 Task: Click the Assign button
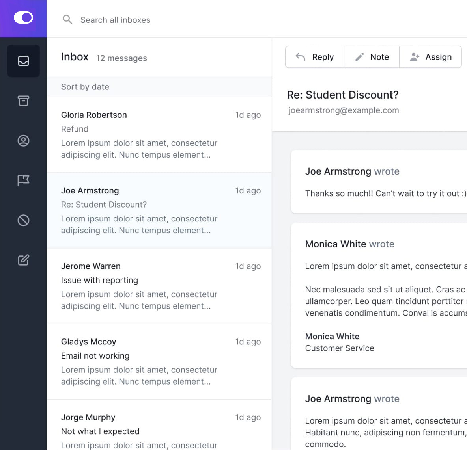pyautogui.click(x=430, y=57)
